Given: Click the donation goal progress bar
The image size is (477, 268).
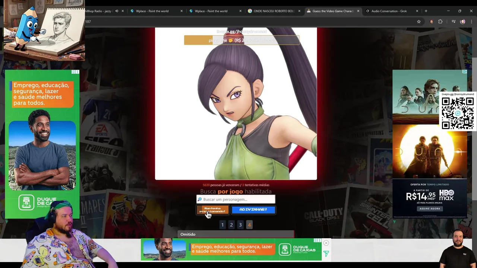Looking at the screenshot, I should 241,40.
